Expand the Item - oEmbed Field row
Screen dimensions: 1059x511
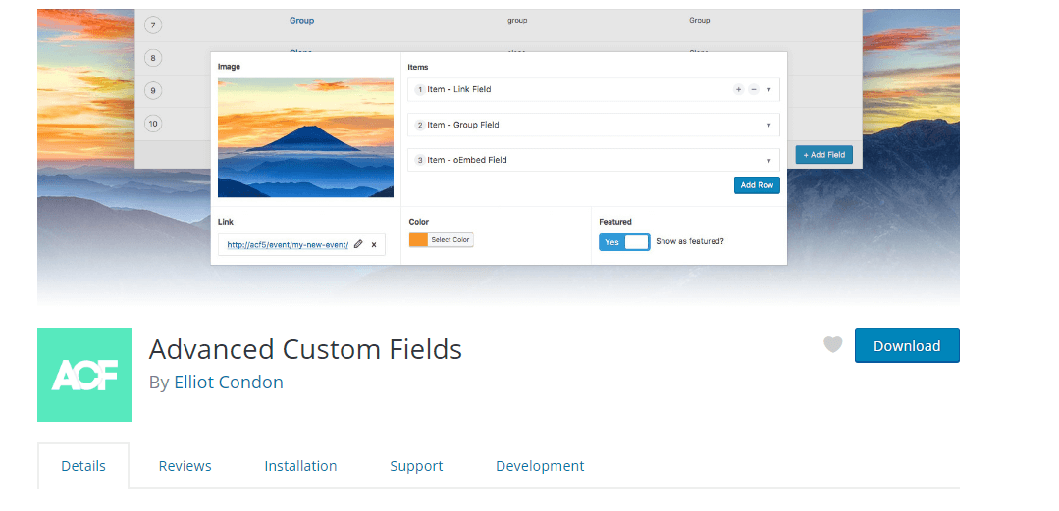594,160
